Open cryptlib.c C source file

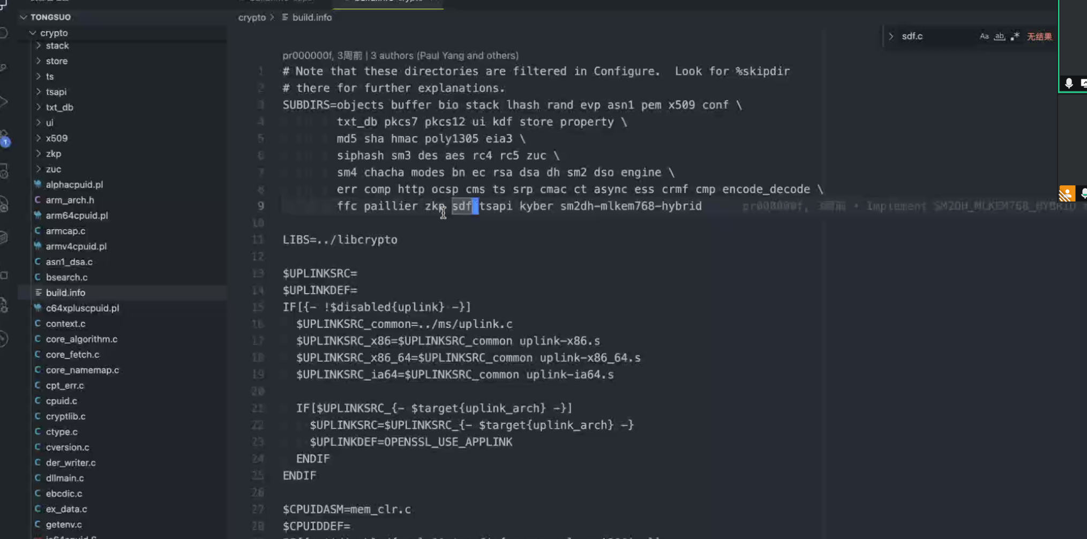tap(65, 416)
